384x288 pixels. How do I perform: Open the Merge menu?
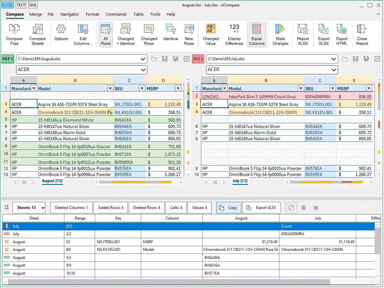36,14
